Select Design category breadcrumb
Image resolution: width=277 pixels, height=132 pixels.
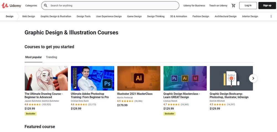(x=9, y=16)
